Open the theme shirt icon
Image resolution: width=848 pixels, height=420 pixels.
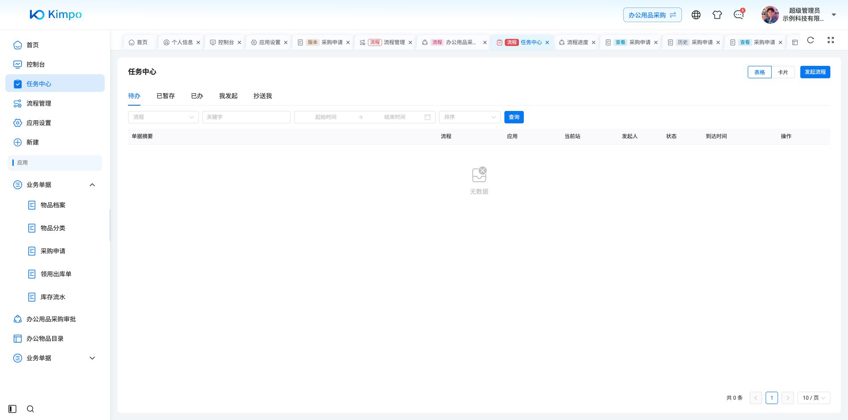717,15
